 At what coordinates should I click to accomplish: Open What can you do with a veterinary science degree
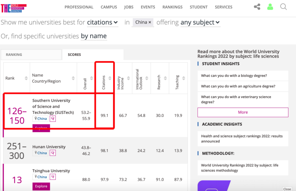pyautogui.click(x=243, y=99)
